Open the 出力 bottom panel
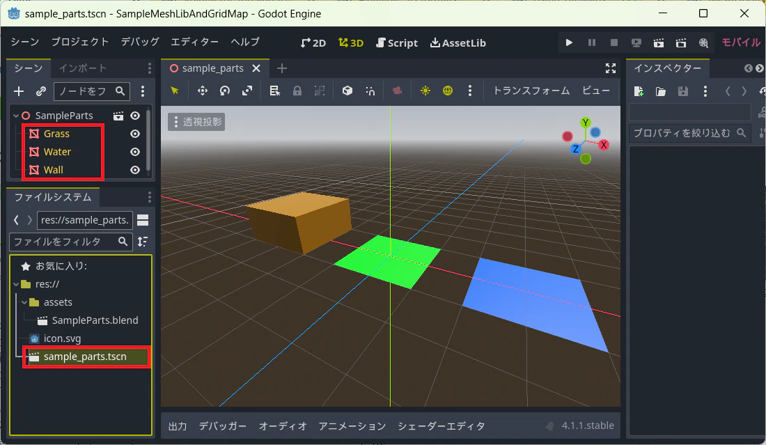The width and height of the screenshot is (766, 445). pyautogui.click(x=178, y=426)
